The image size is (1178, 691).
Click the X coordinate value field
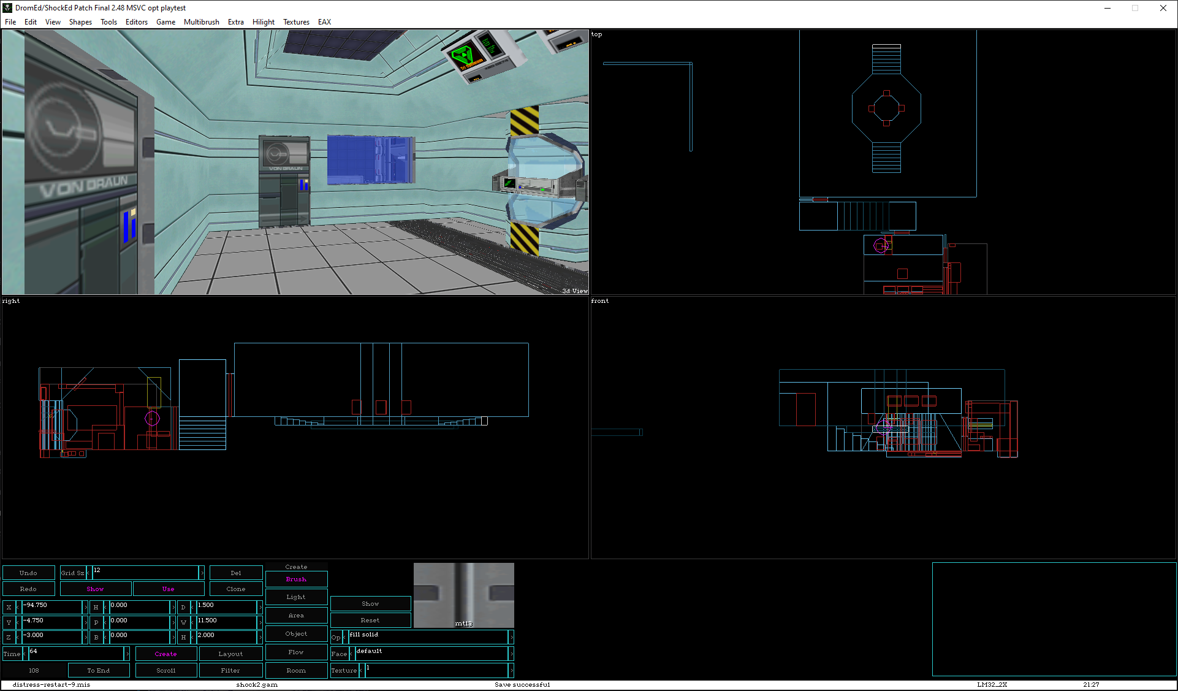click(x=51, y=607)
